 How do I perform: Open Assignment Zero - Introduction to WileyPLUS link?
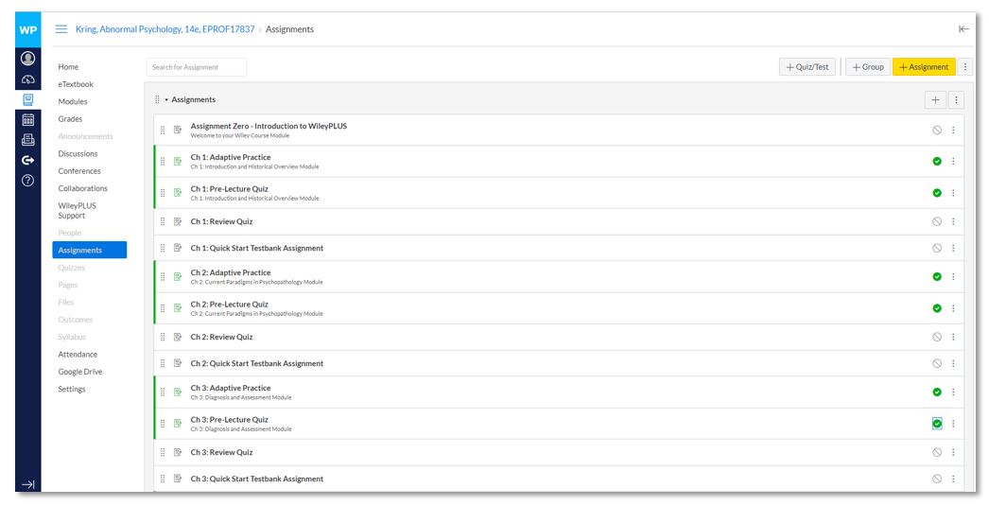pyautogui.click(x=269, y=126)
